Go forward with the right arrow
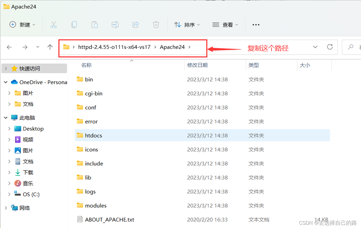Image resolution: width=361 pixels, height=228 pixels. tap(25, 47)
